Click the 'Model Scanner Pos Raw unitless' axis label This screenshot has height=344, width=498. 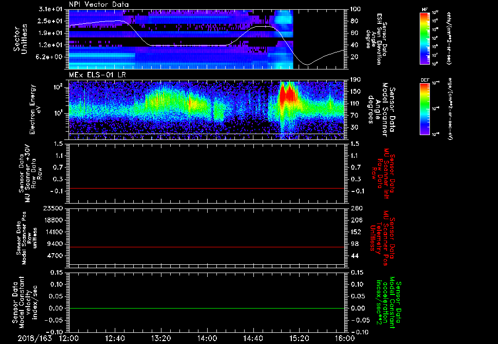tap(27, 238)
